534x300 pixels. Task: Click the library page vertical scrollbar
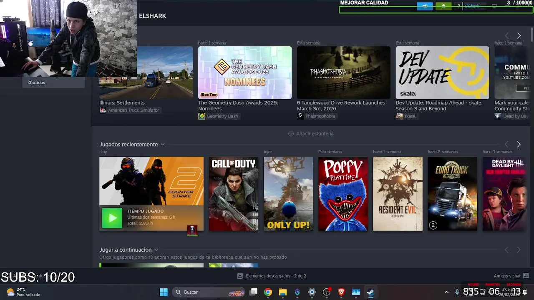[532, 35]
